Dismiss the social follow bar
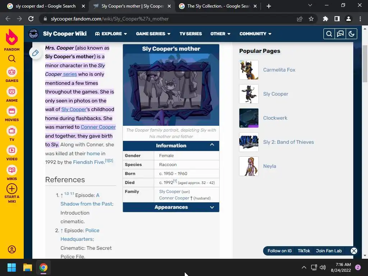Screen dimensions: 368x276 pos(354,251)
